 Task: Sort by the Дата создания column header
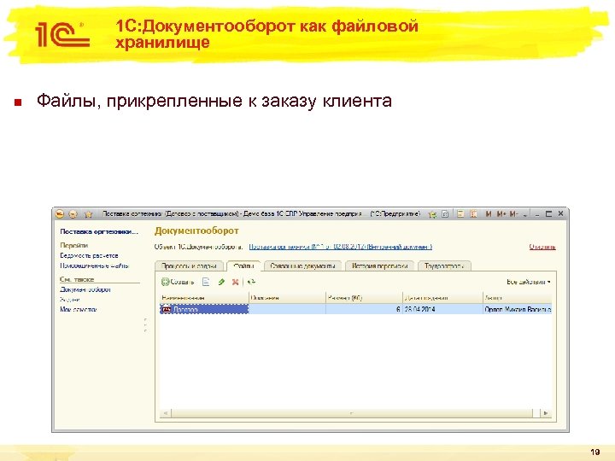[442, 298]
